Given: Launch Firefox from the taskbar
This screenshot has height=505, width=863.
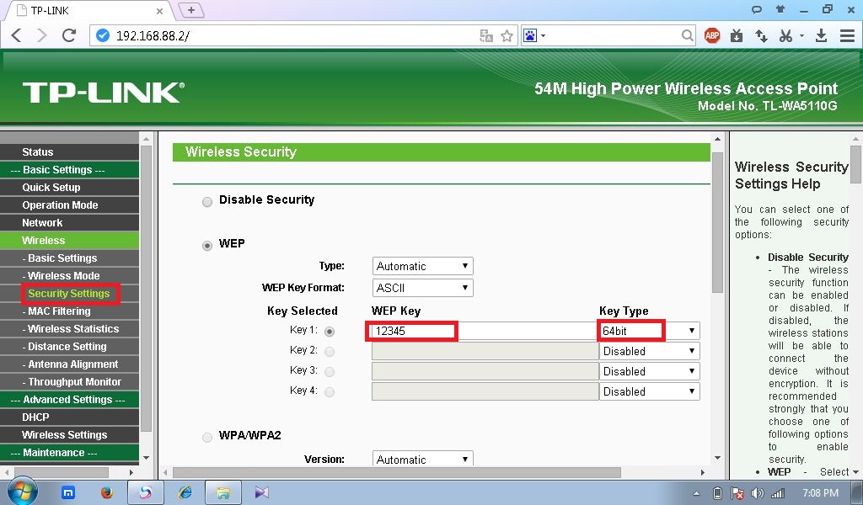Looking at the screenshot, I should click(x=107, y=492).
